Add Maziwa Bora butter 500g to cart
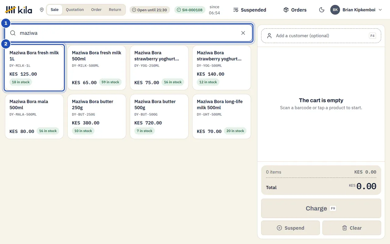 [159, 117]
